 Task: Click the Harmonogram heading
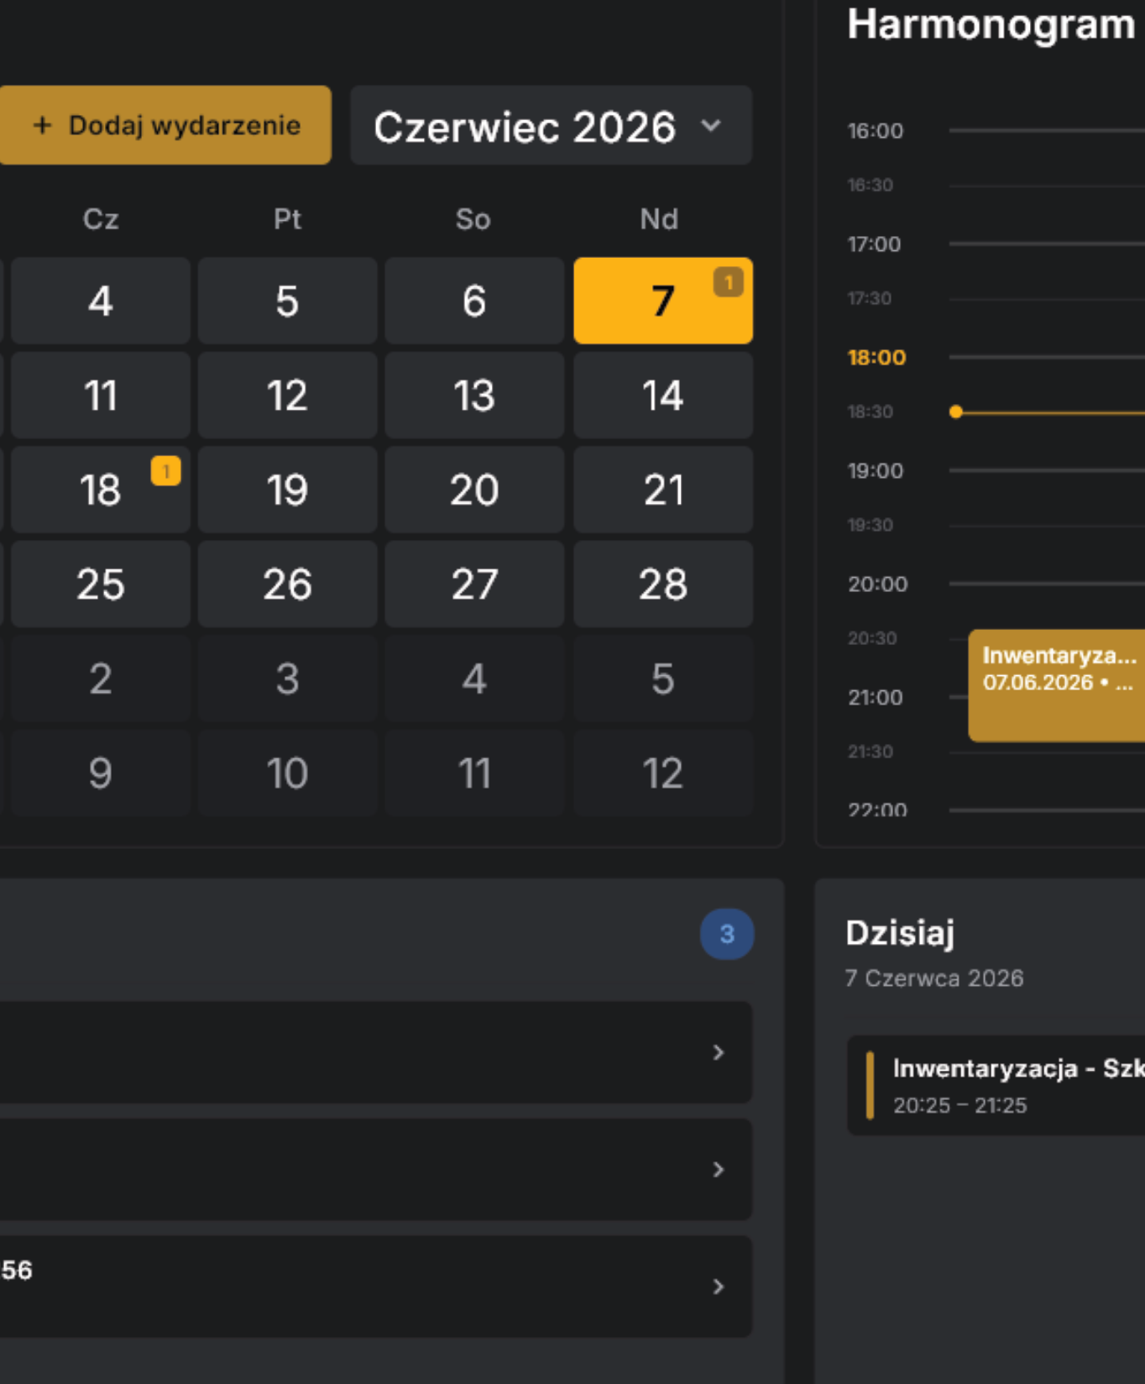(991, 24)
